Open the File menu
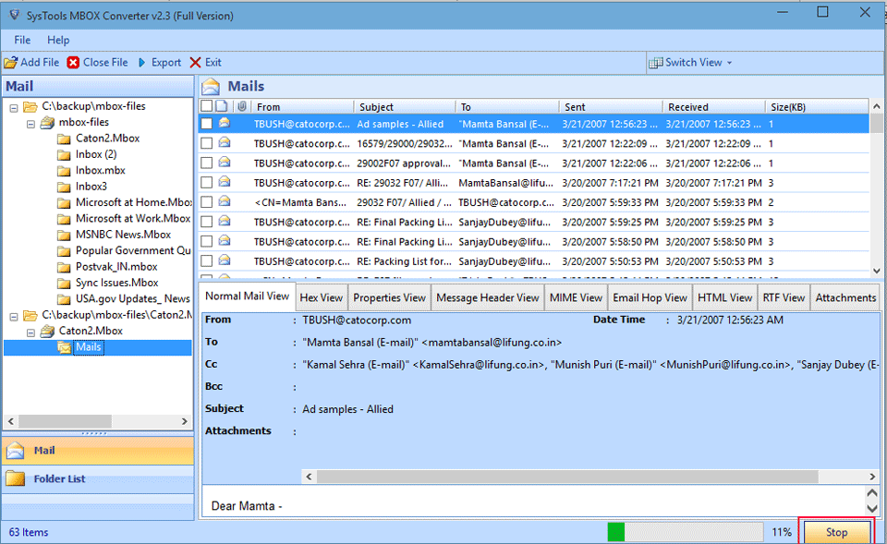The height and width of the screenshot is (544, 887). pos(22,40)
